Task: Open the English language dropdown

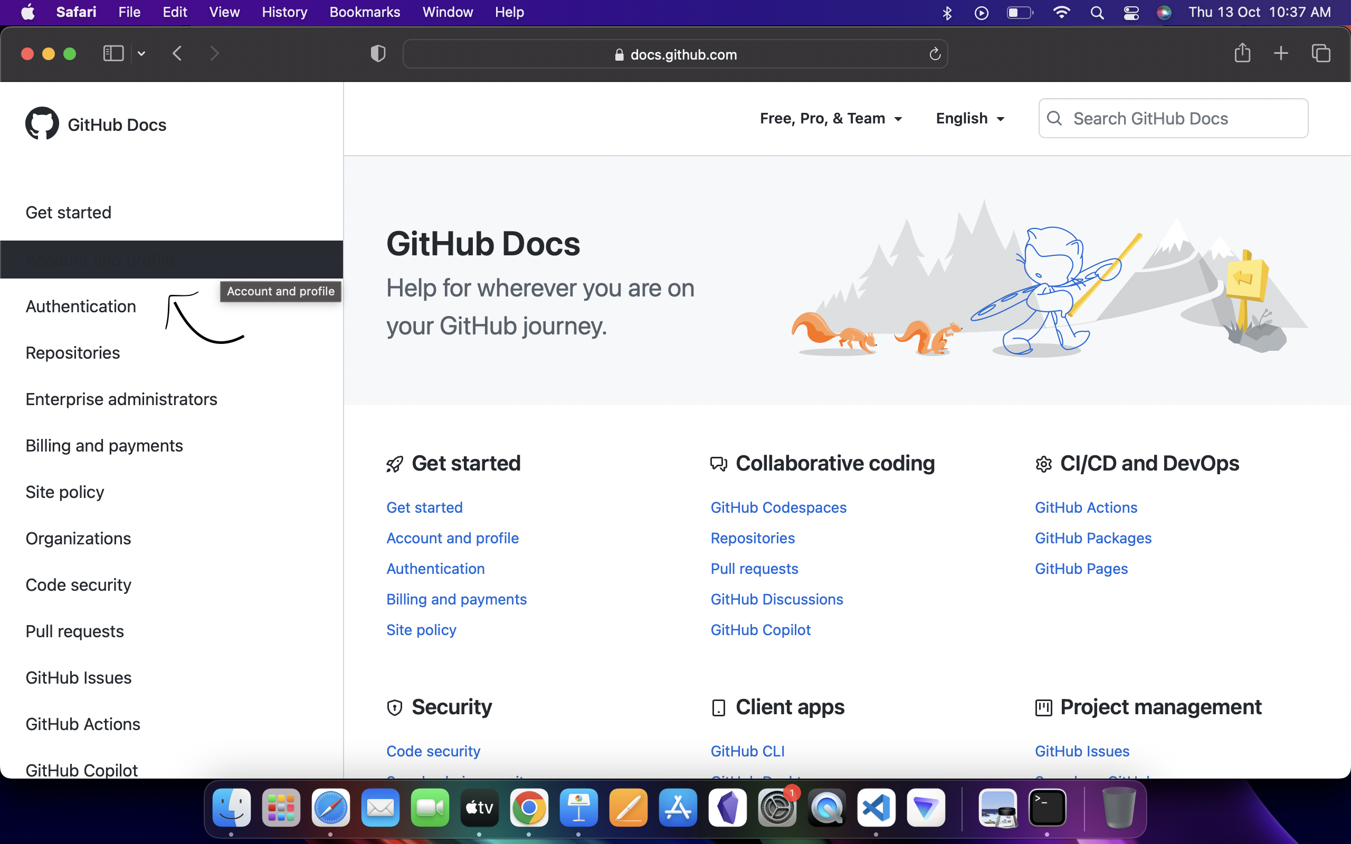Action: [x=969, y=118]
